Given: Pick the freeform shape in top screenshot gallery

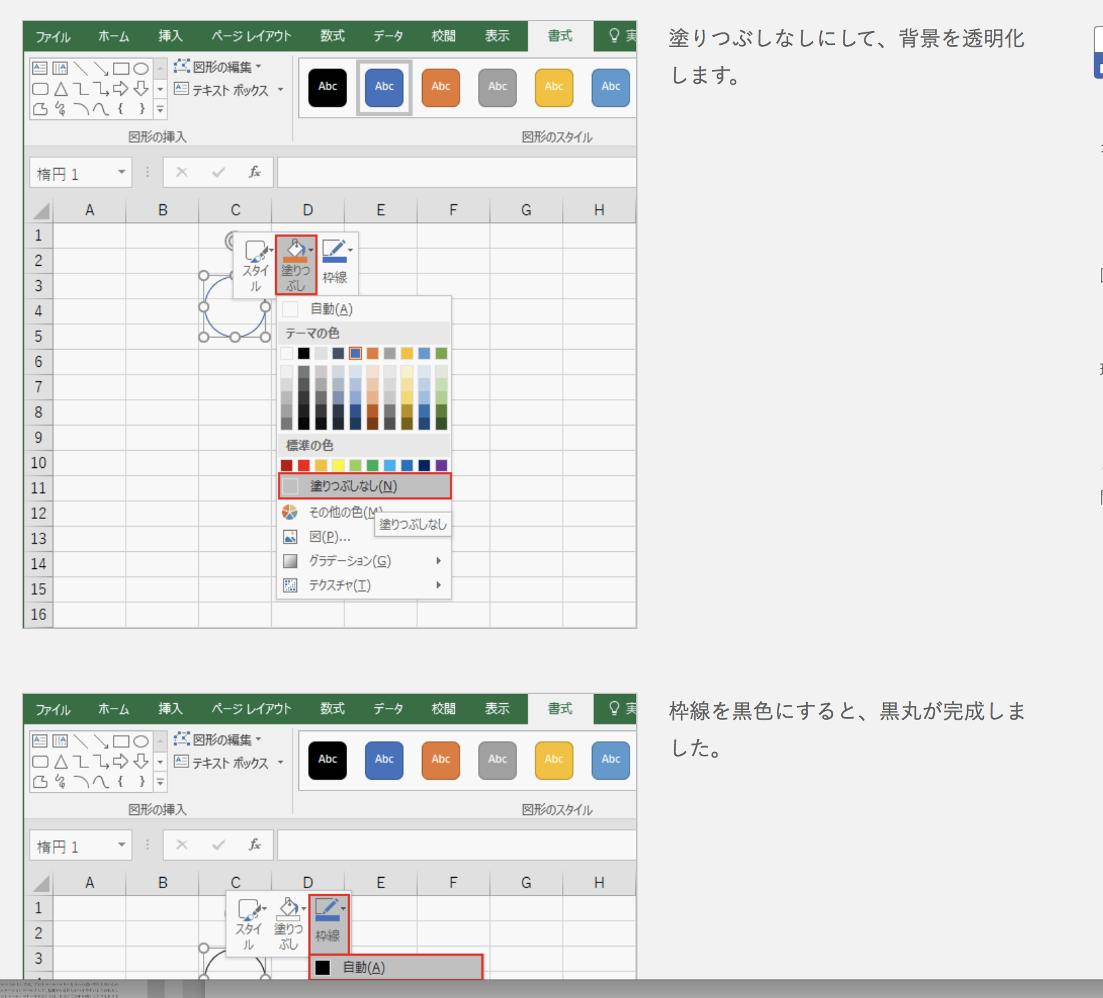Looking at the screenshot, I should point(40,109).
